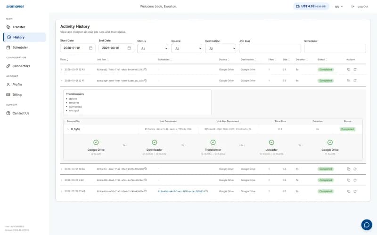This screenshot has width=377, height=235.
Task: Click duplicate action icon for 9:22 row
Action: point(349,180)
